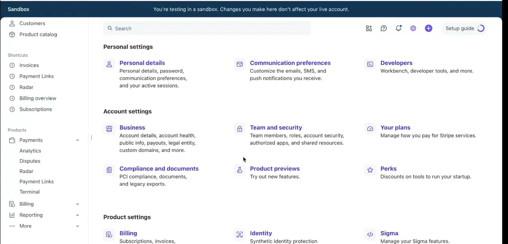Image resolution: width=508 pixels, height=244 pixels.
Task: Open the notifications bell icon
Action: click(x=398, y=29)
